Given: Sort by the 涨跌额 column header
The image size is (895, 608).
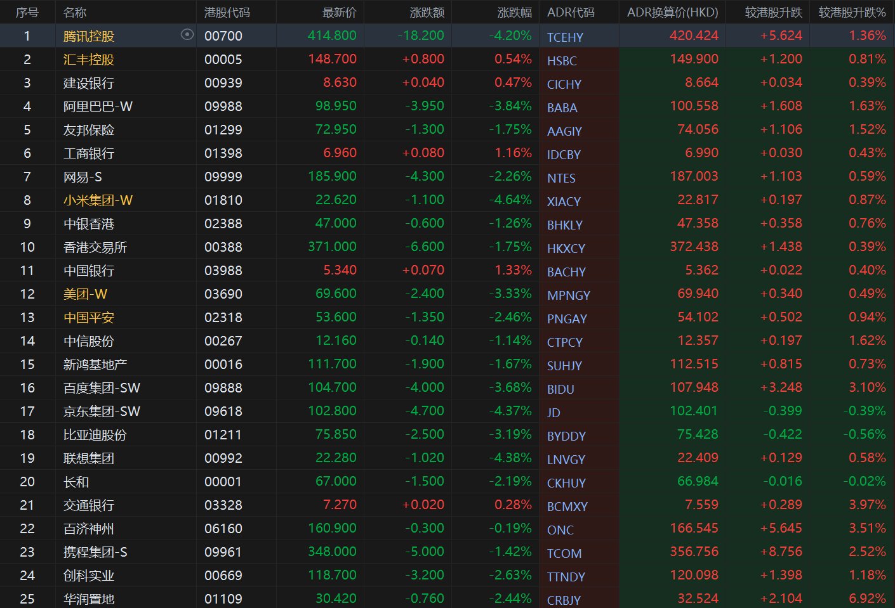Looking at the screenshot, I should [427, 12].
